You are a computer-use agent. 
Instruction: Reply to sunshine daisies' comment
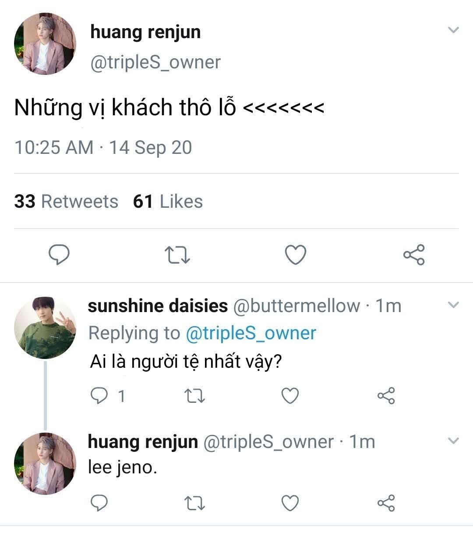point(99,396)
